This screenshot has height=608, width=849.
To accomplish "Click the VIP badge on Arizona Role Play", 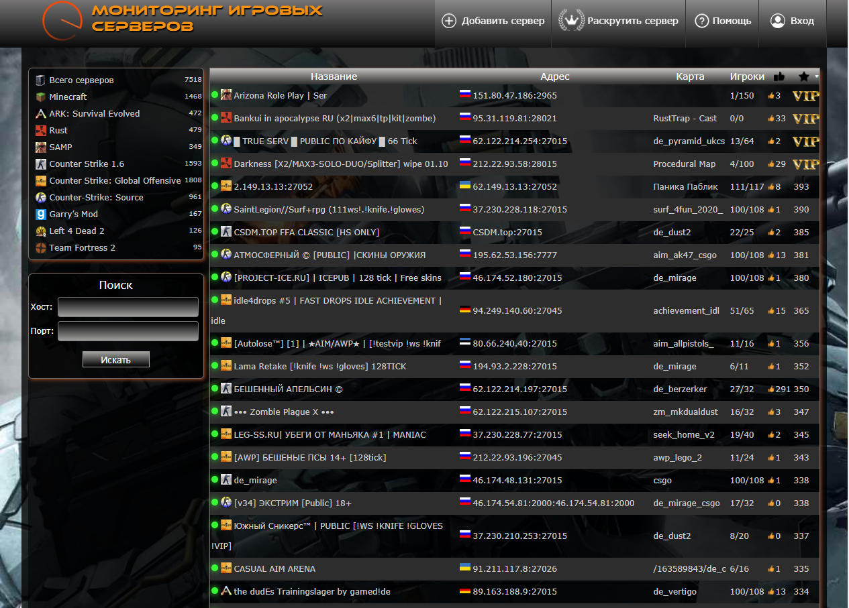I will click(x=805, y=96).
